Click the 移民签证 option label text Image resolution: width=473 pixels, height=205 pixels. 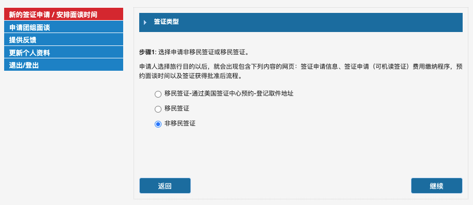pyautogui.click(x=177, y=108)
